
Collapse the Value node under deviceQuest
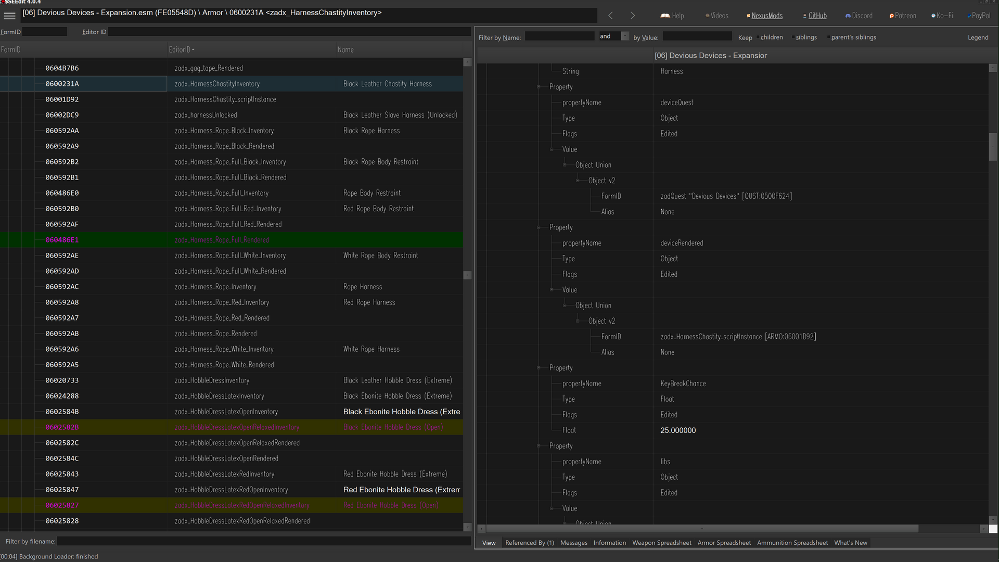tap(552, 149)
